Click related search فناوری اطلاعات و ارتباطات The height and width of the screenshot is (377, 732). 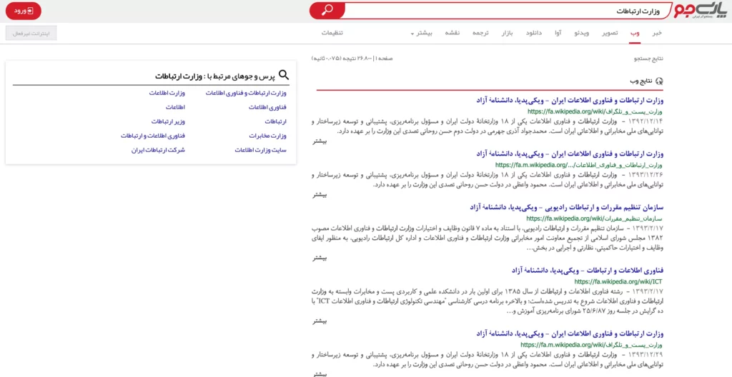(153, 136)
